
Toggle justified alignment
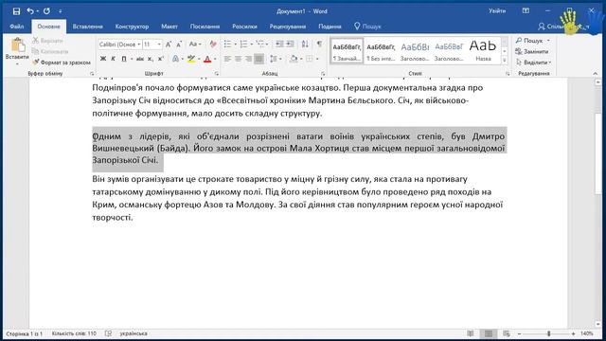258,59
